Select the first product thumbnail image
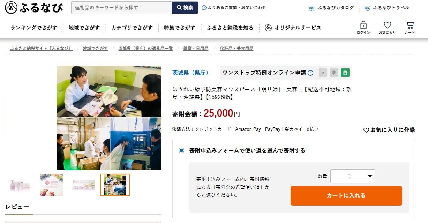The width and height of the screenshot is (428, 223). point(19,185)
